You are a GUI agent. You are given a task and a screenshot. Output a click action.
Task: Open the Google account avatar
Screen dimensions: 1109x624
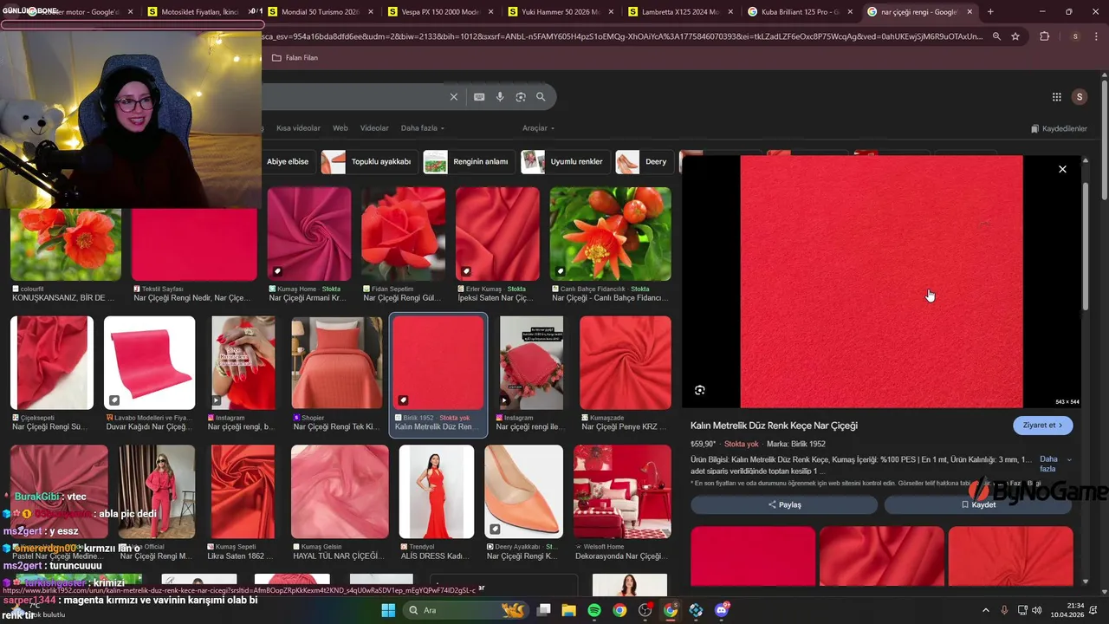tap(1079, 97)
